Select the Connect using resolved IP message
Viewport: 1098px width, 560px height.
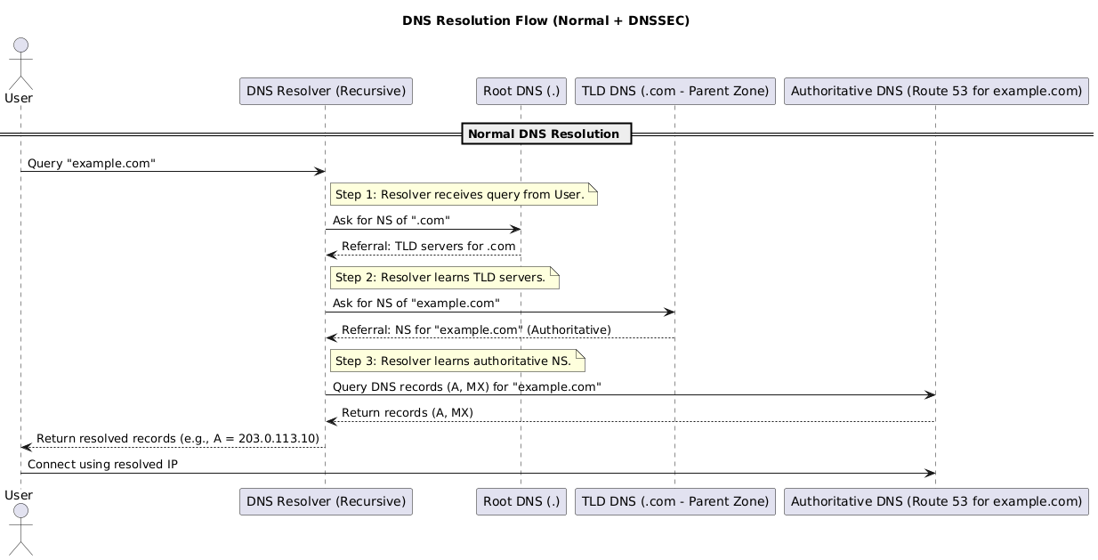tap(102, 465)
